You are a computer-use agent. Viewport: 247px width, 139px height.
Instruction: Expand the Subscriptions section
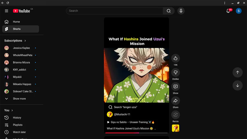click(x=15, y=41)
